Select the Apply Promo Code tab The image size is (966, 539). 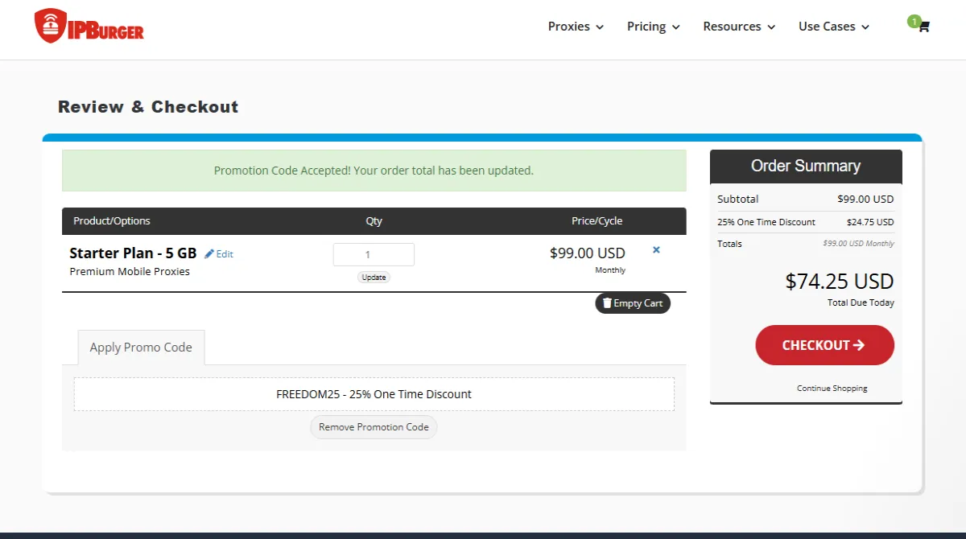141,348
